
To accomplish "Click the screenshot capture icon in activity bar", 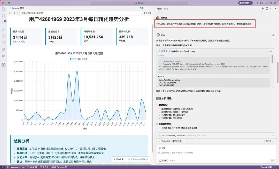I will coord(3,65).
